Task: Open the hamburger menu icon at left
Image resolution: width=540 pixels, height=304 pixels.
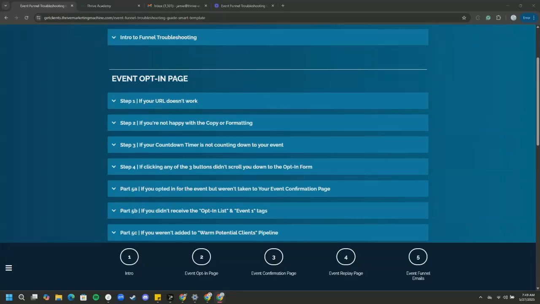Action: pos(8,268)
